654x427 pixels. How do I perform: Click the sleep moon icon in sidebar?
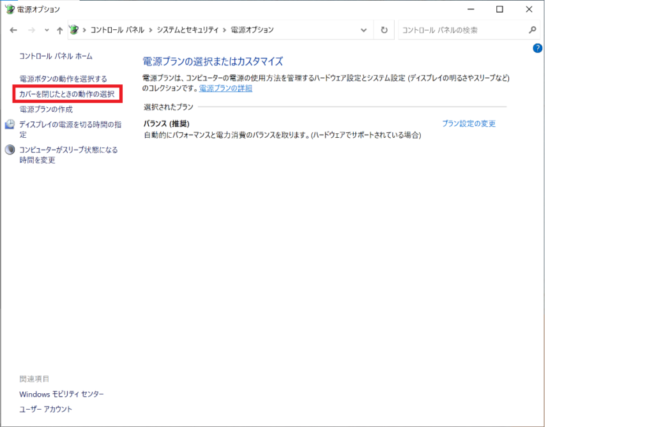[10, 150]
